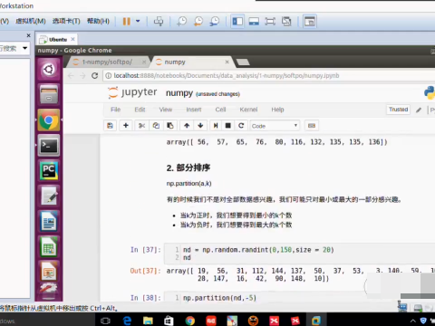Revert to snapshot icon in VMware
This screenshot has height=326, width=435.
coord(198,22)
